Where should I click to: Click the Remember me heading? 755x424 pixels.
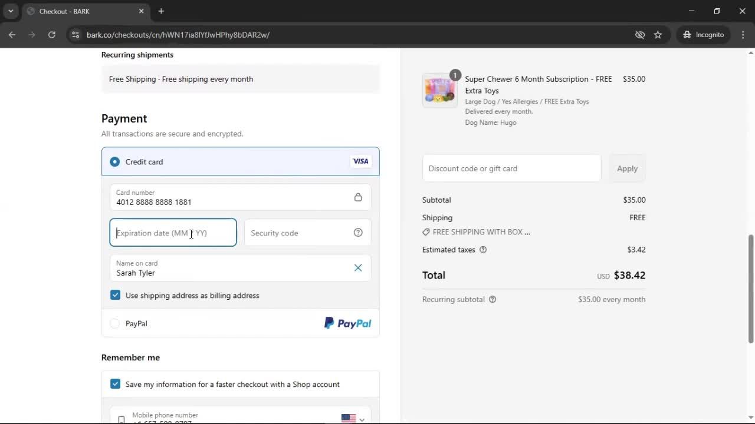(x=130, y=357)
